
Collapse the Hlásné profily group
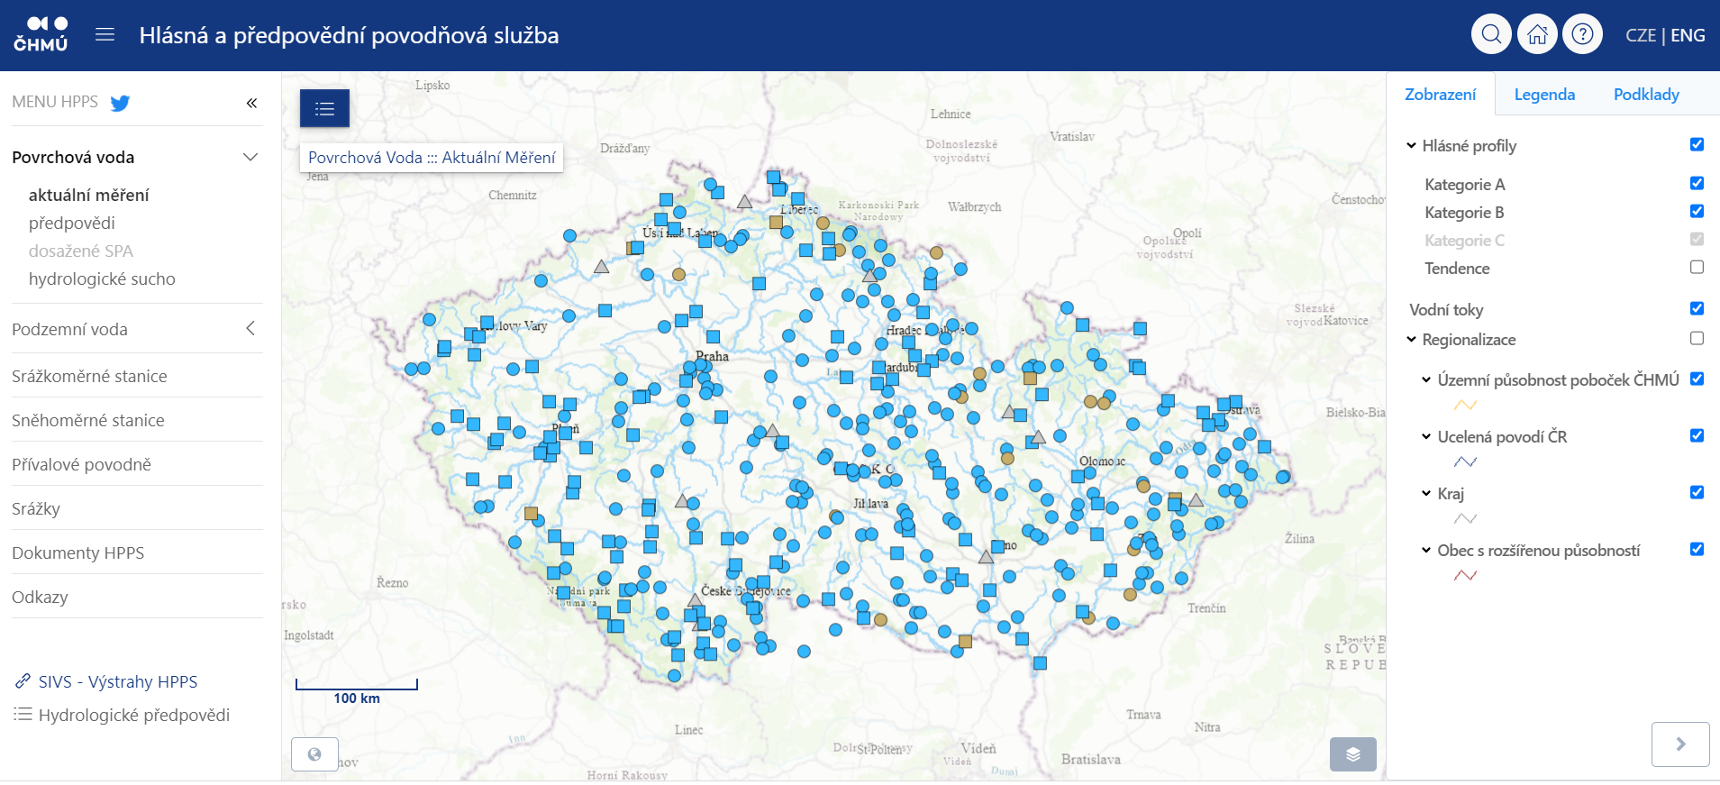pyautogui.click(x=1411, y=146)
